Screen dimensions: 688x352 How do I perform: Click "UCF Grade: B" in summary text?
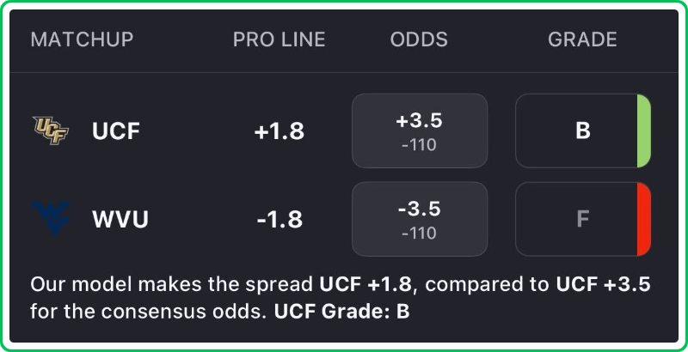(341, 310)
